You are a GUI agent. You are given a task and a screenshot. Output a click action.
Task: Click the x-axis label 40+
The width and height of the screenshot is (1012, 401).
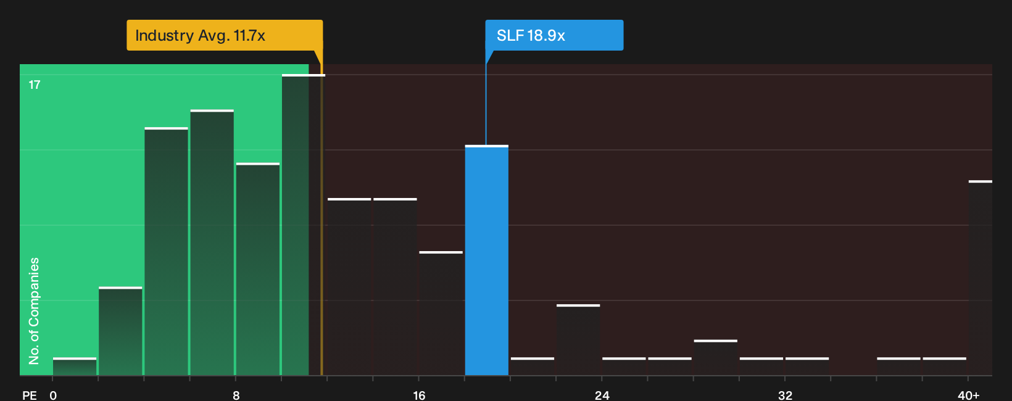pyautogui.click(x=968, y=395)
